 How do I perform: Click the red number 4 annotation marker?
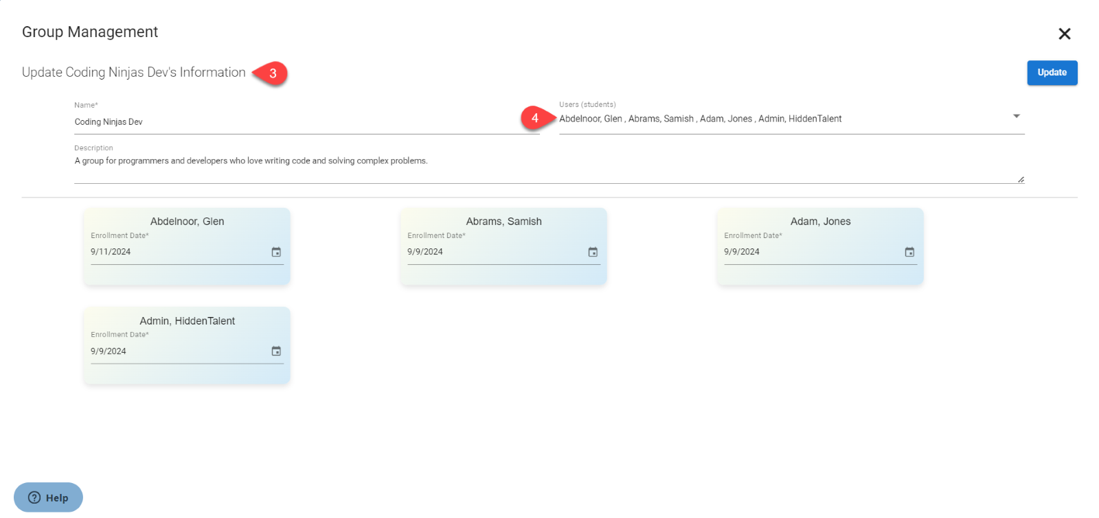pyautogui.click(x=535, y=118)
